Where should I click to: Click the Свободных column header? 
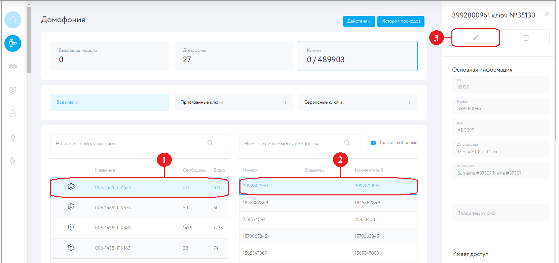tap(194, 170)
